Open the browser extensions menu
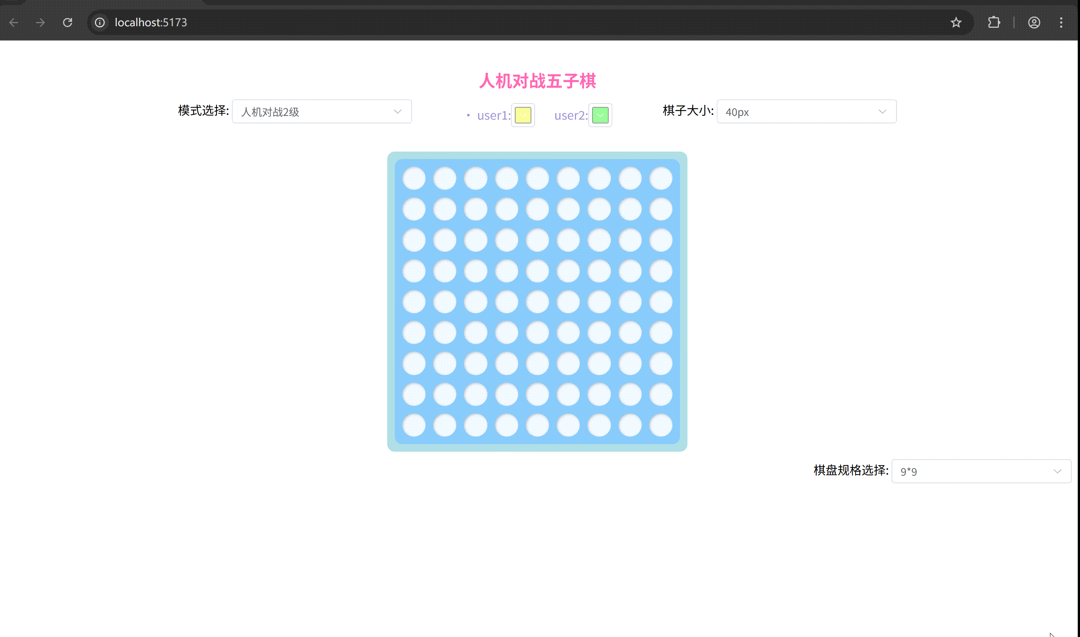This screenshot has width=1080, height=637. (994, 22)
